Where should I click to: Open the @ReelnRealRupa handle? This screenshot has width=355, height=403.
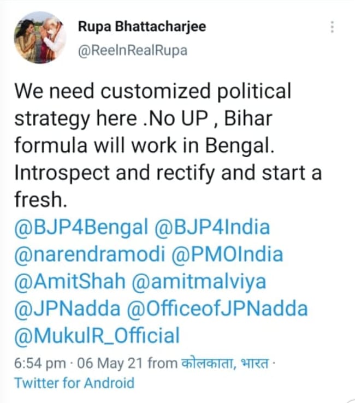click(133, 50)
